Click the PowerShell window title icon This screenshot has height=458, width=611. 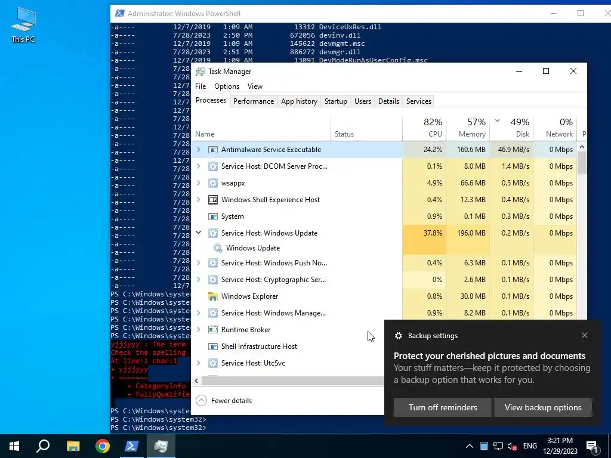pyautogui.click(x=119, y=14)
